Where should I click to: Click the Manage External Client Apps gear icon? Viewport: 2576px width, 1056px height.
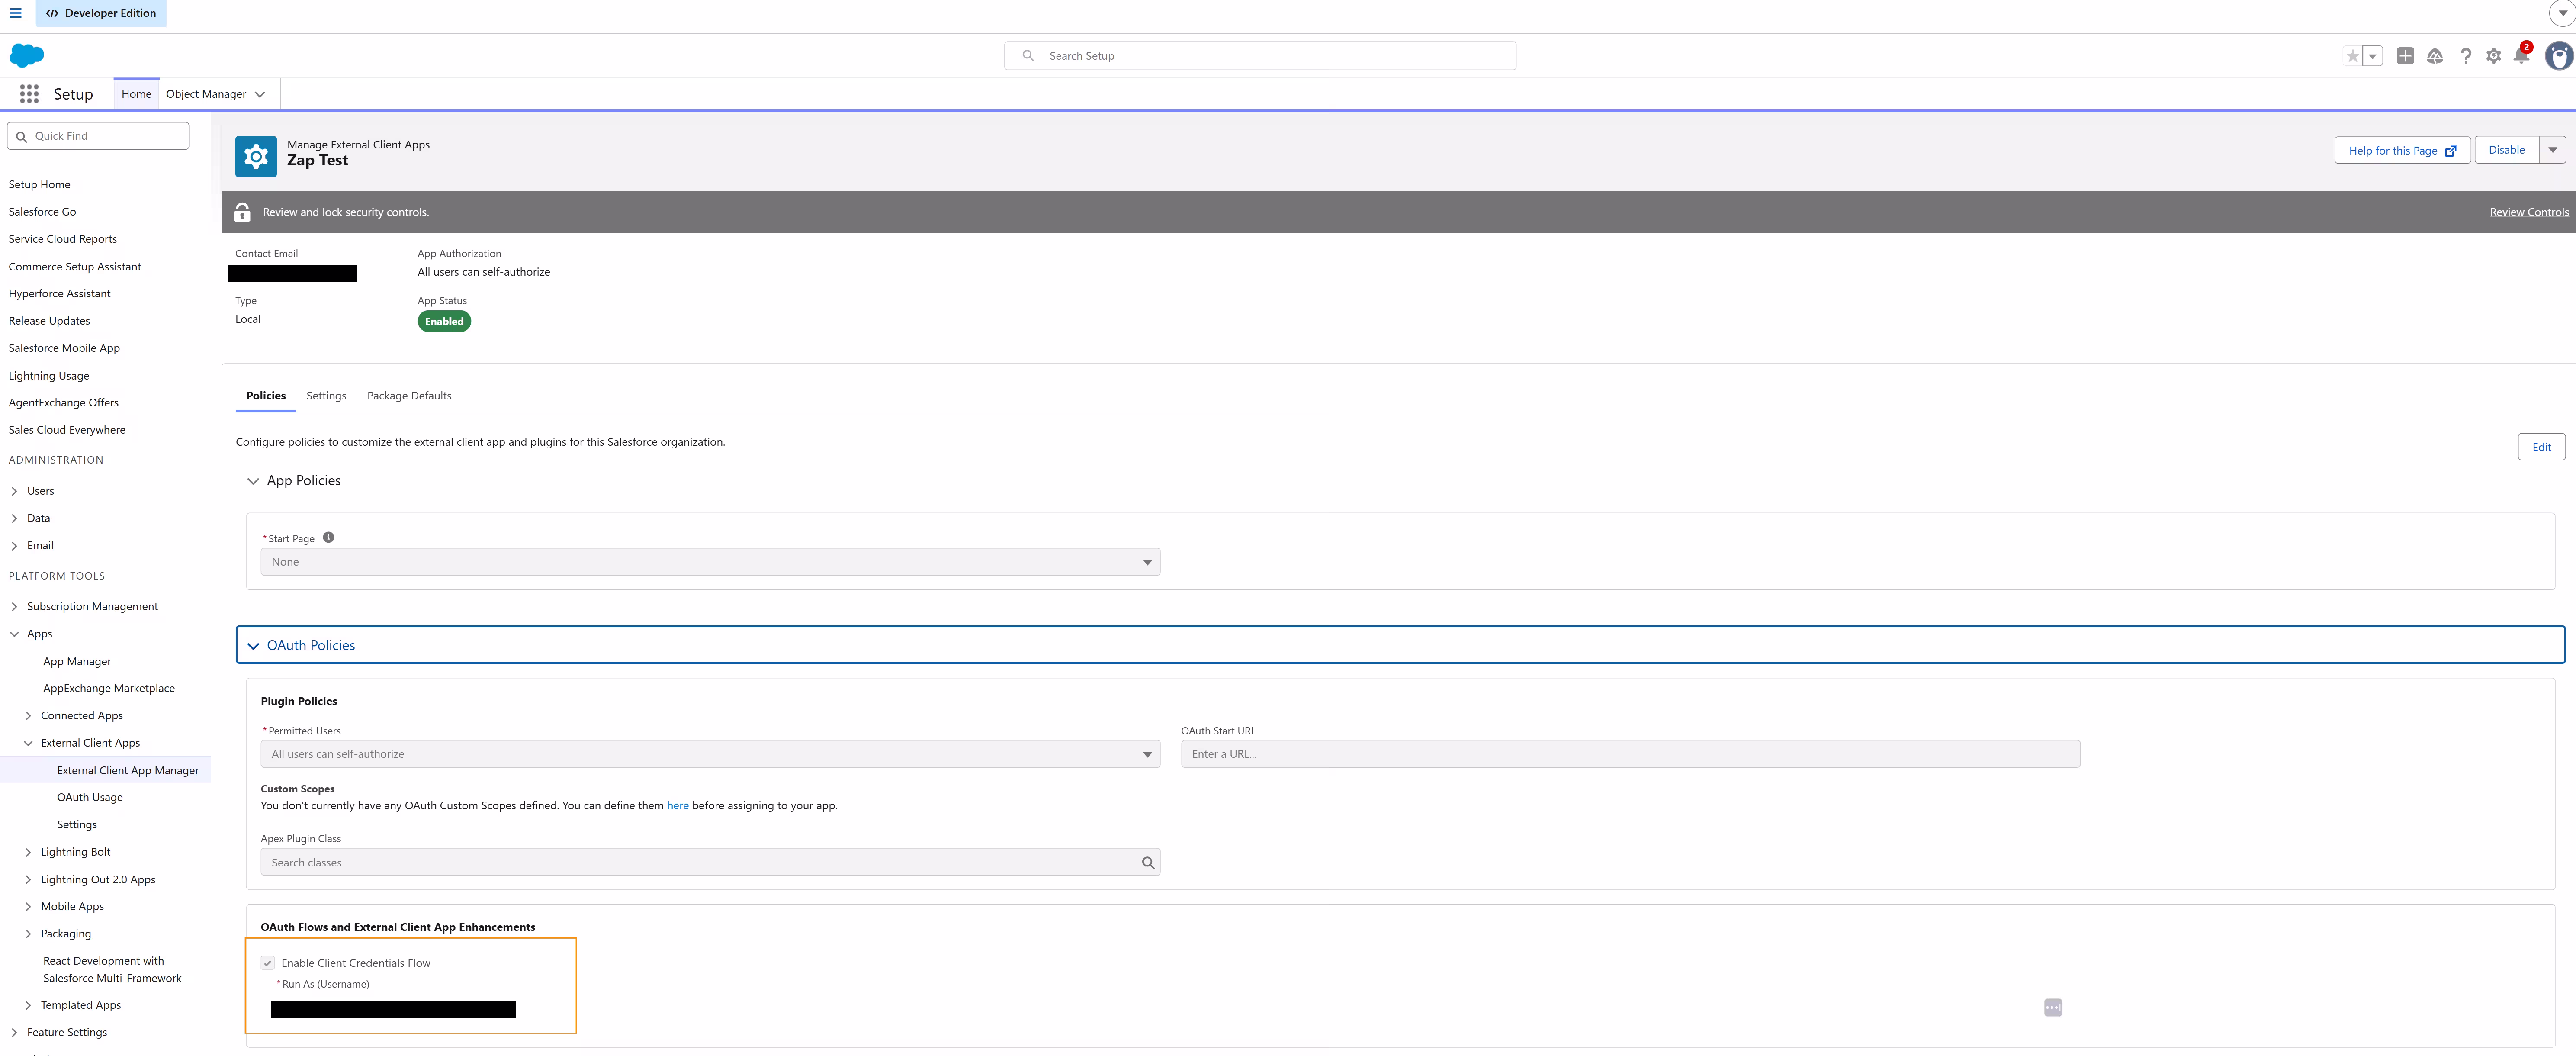pos(256,157)
